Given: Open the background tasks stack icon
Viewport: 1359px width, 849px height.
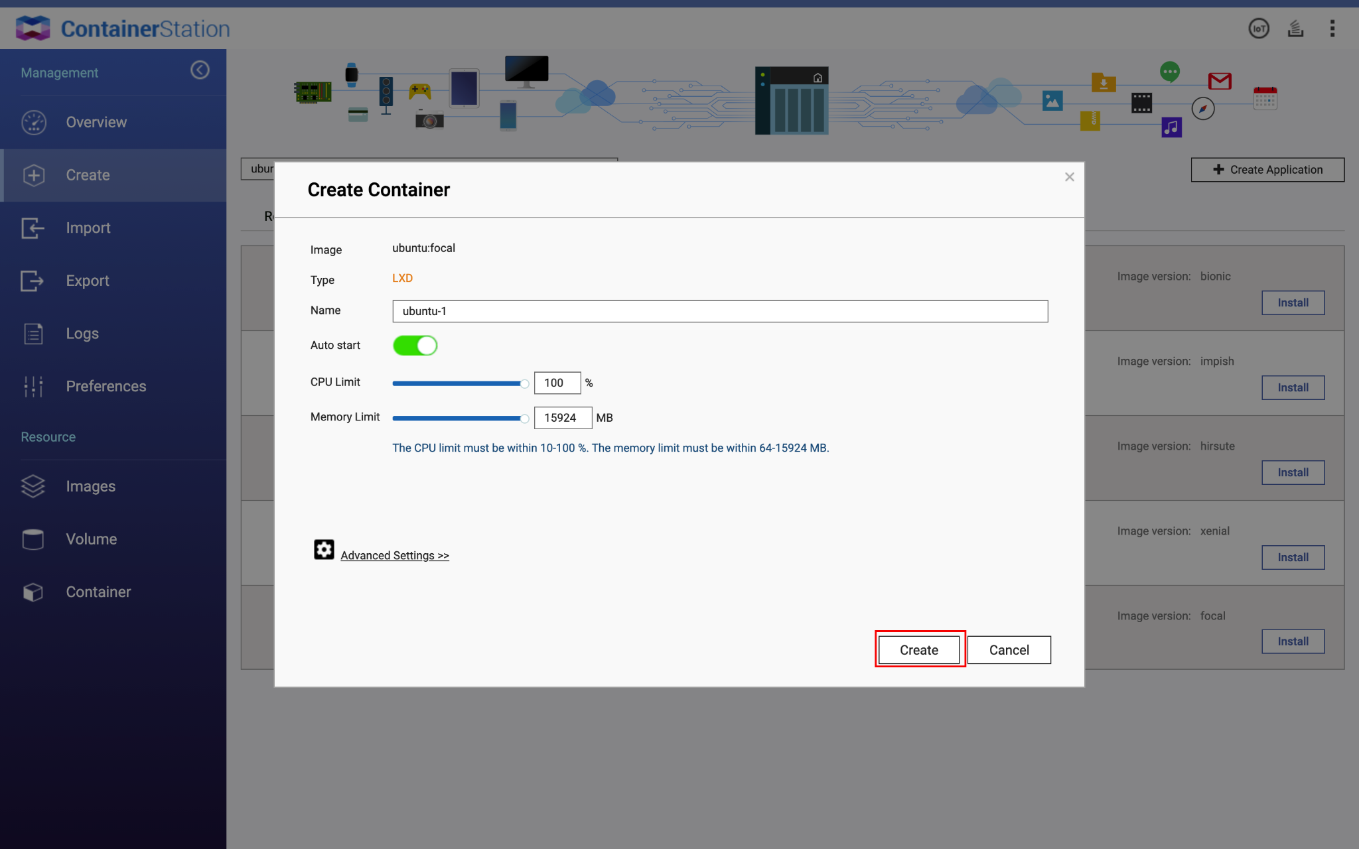Looking at the screenshot, I should [x=1295, y=29].
